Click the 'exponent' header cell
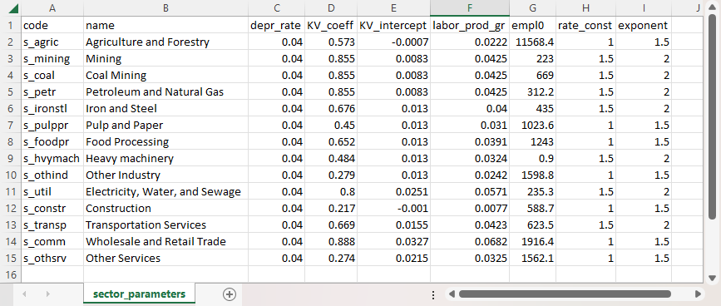The height and width of the screenshot is (306, 721). (x=644, y=25)
